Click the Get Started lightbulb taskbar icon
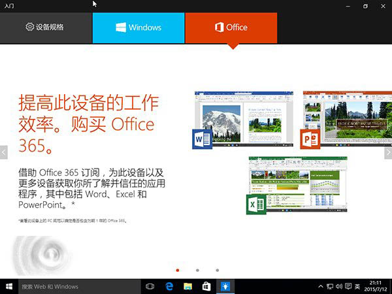392x294 pixels. [225, 287]
